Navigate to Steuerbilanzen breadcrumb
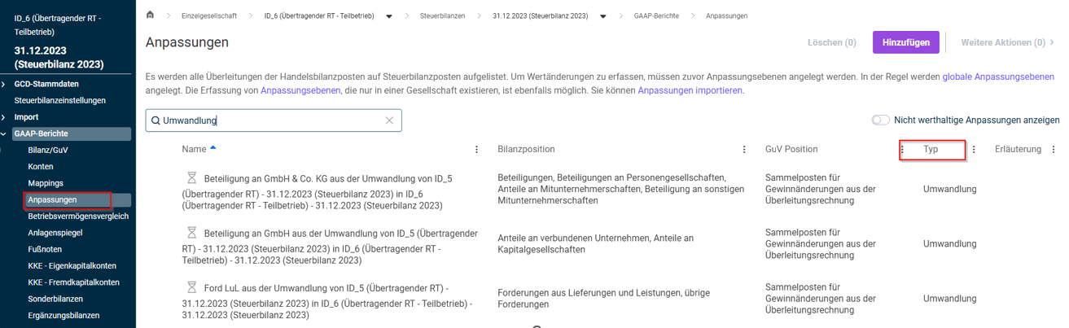This screenshot has height=328, width=1069. (443, 16)
